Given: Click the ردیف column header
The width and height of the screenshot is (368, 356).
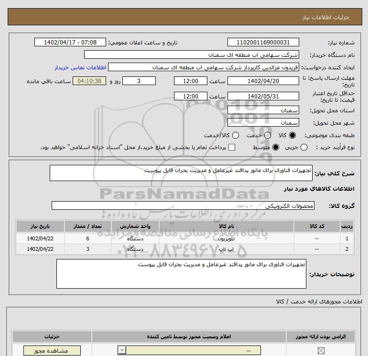Looking at the screenshot, I should point(346,226).
